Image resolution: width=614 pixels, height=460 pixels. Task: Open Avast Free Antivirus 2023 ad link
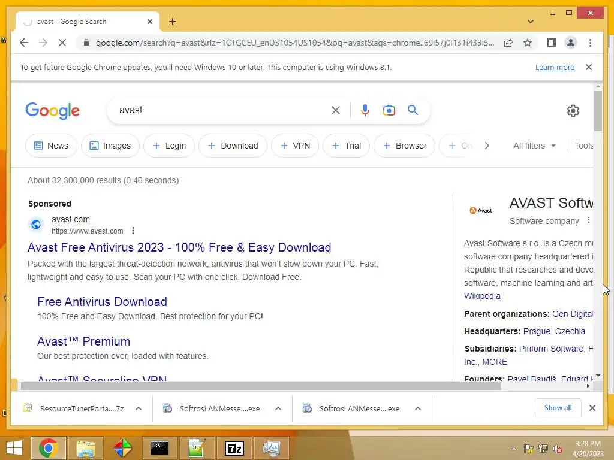(179, 247)
